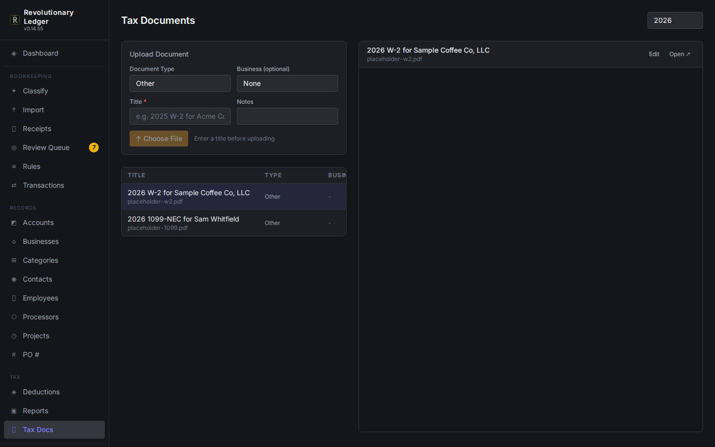Click the Accounts icon in sidebar
This screenshot has width=715, height=447.
pos(14,223)
